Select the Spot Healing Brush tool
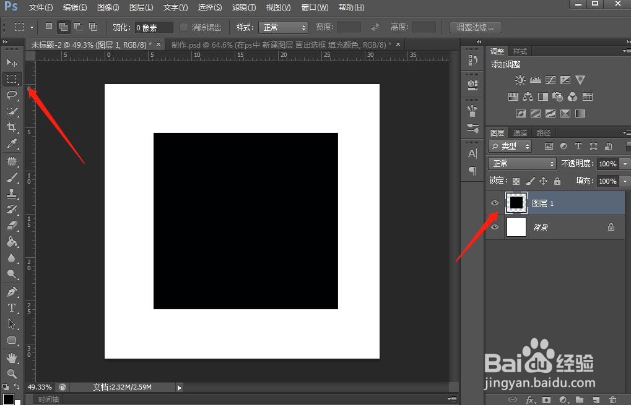The image size is (631, 405). [x=12, y=161]
